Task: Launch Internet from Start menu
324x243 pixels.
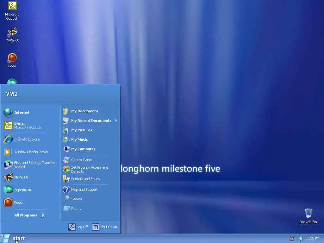Action: click(30, 113)
